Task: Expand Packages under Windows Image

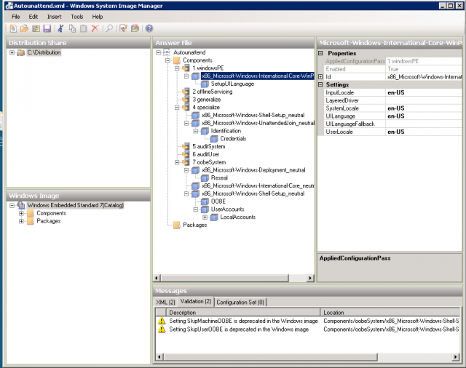Action: tap(21, 221)
